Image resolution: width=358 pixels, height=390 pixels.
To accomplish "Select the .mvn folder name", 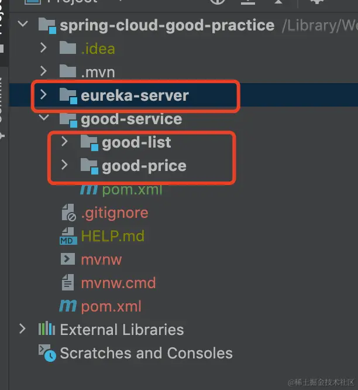I will coord(98,72).
